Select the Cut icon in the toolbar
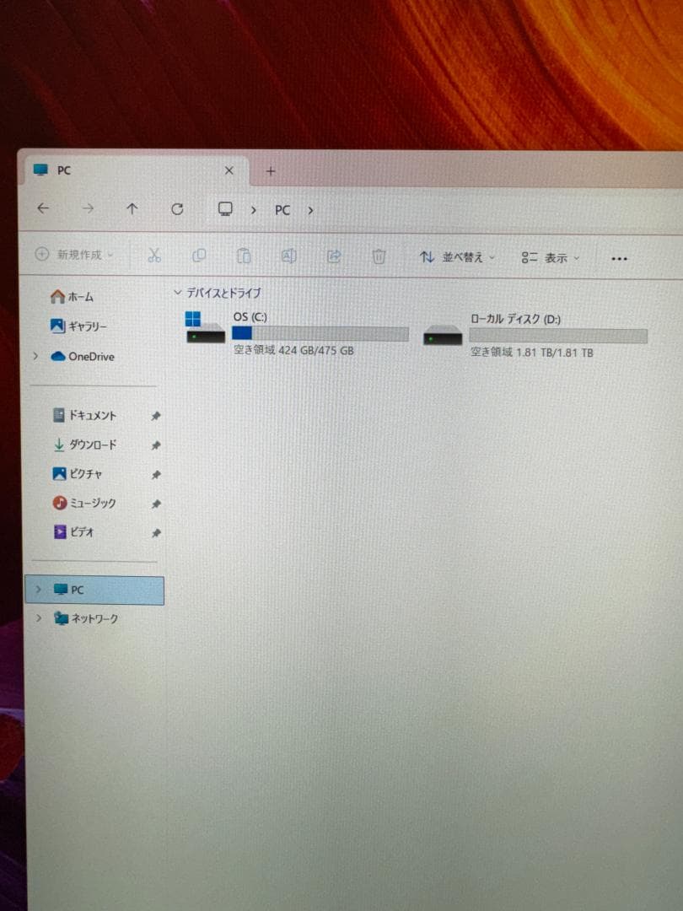 (154, 256)
